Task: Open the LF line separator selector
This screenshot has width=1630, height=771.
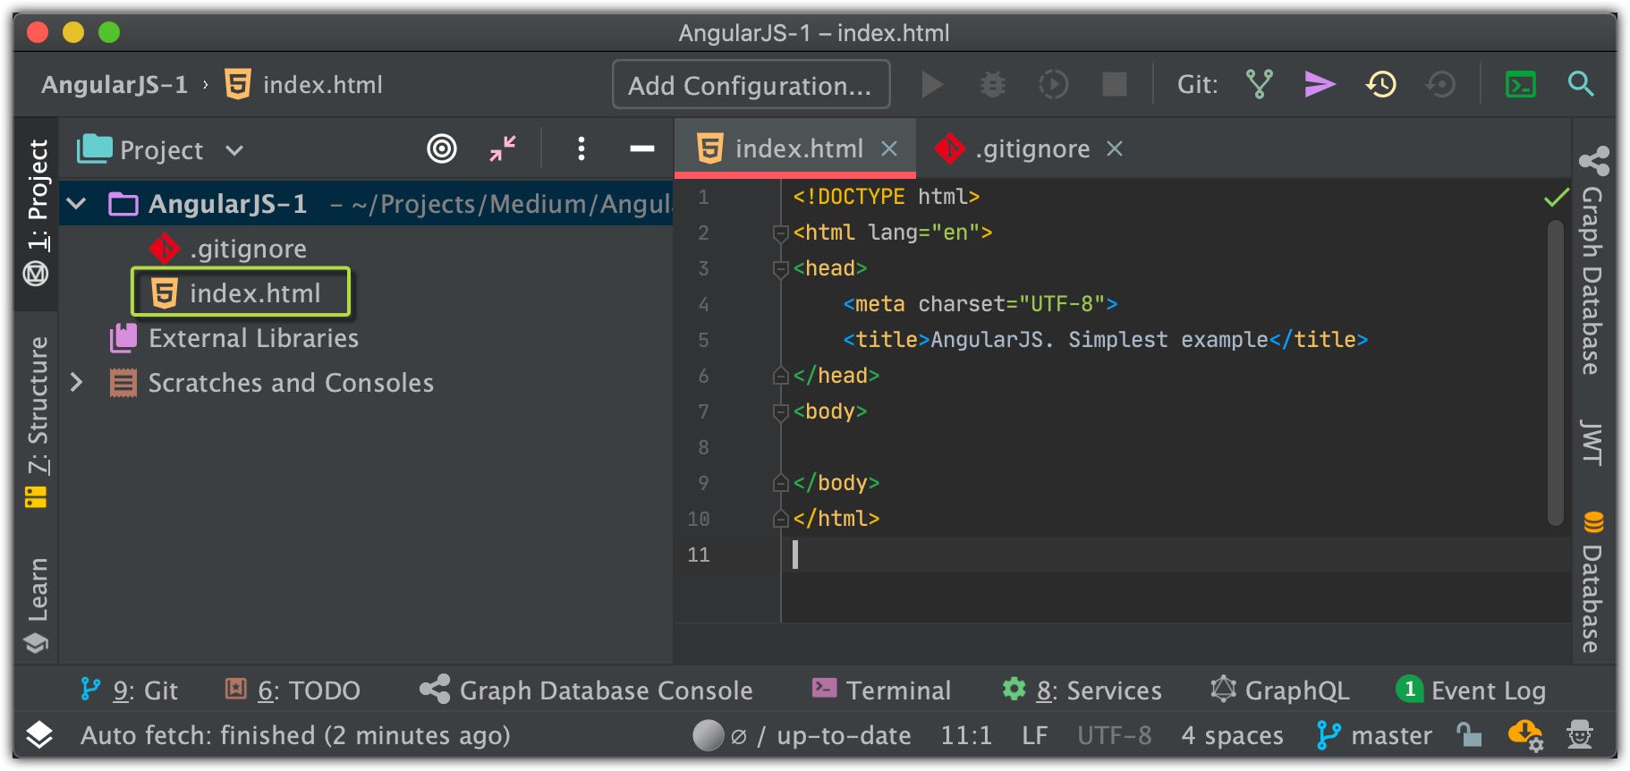Action: [1035, 735]
